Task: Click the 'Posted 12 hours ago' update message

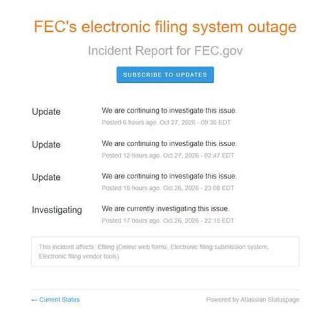Action: point(169,143)
